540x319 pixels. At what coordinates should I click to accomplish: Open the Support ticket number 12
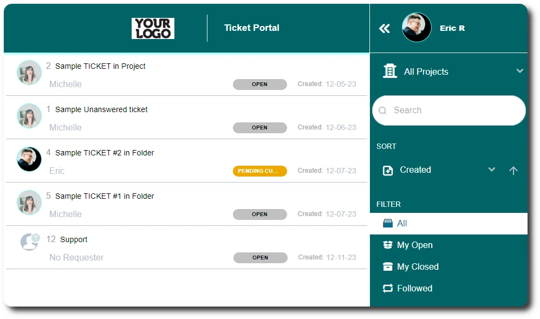click(74, 239)
